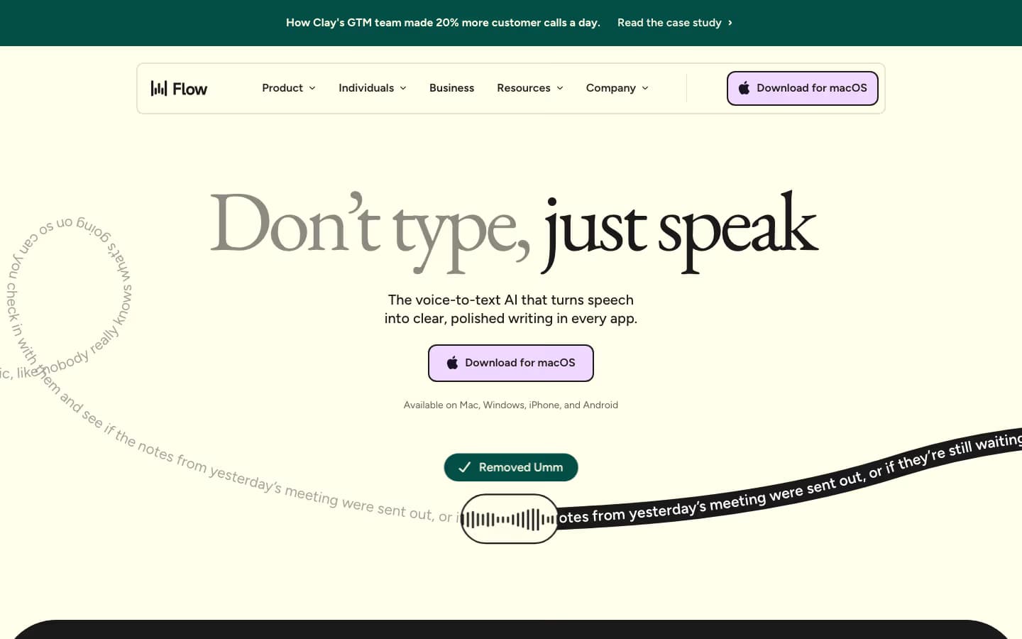1022x639 pixels.
Task: Click the arrow after Read the case study
Action: click(730, 23)
